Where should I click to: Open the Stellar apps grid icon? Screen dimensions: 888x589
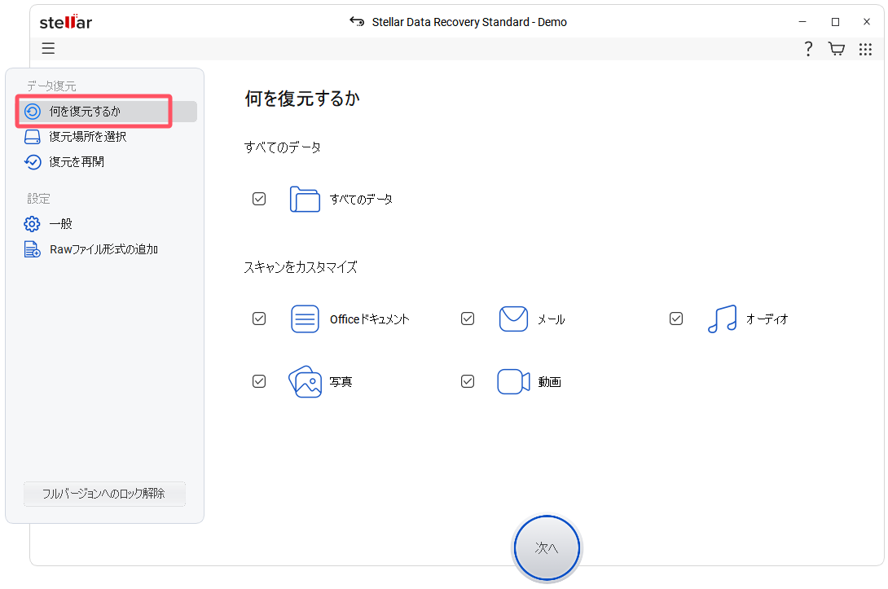click(x=865, y=48)
